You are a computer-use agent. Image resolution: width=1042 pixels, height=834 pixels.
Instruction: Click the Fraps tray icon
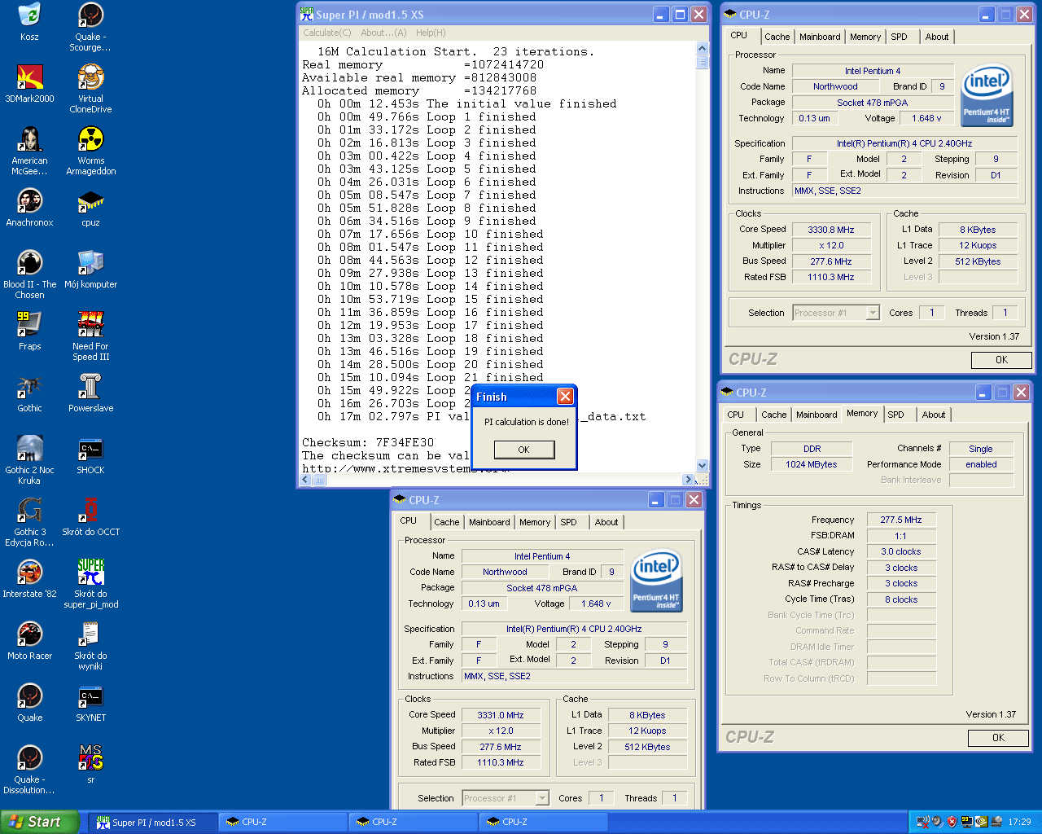click(x=967, y=822)
